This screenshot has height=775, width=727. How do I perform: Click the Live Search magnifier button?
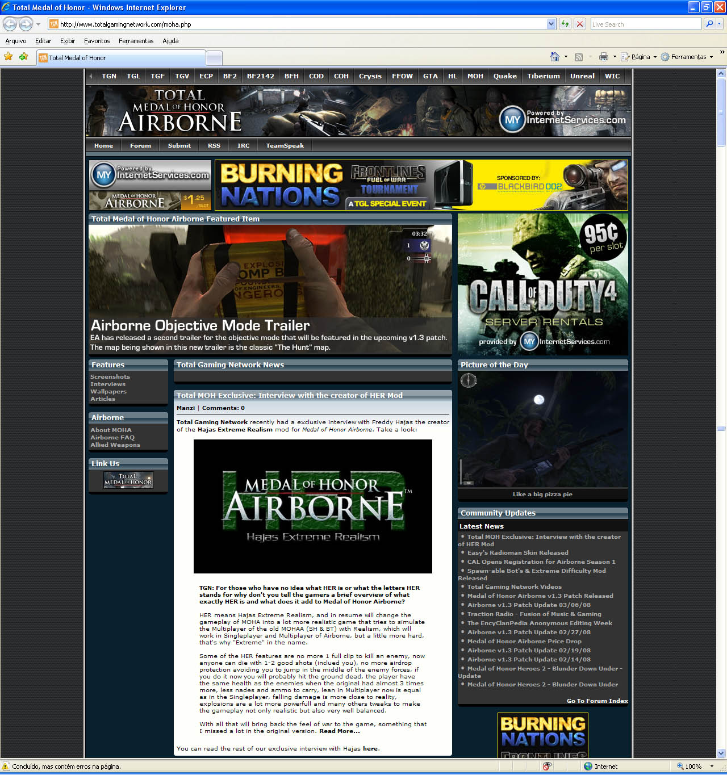point(709,24)
